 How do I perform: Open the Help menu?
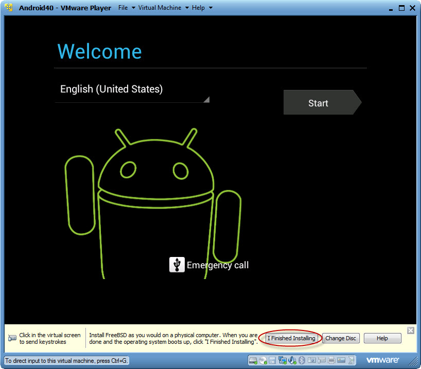point(198,8)
